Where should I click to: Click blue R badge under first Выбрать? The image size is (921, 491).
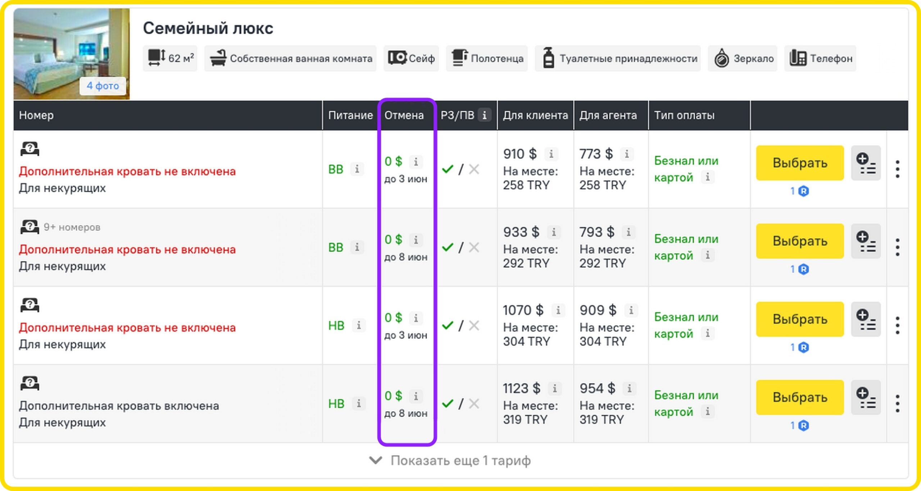point(803,191)
